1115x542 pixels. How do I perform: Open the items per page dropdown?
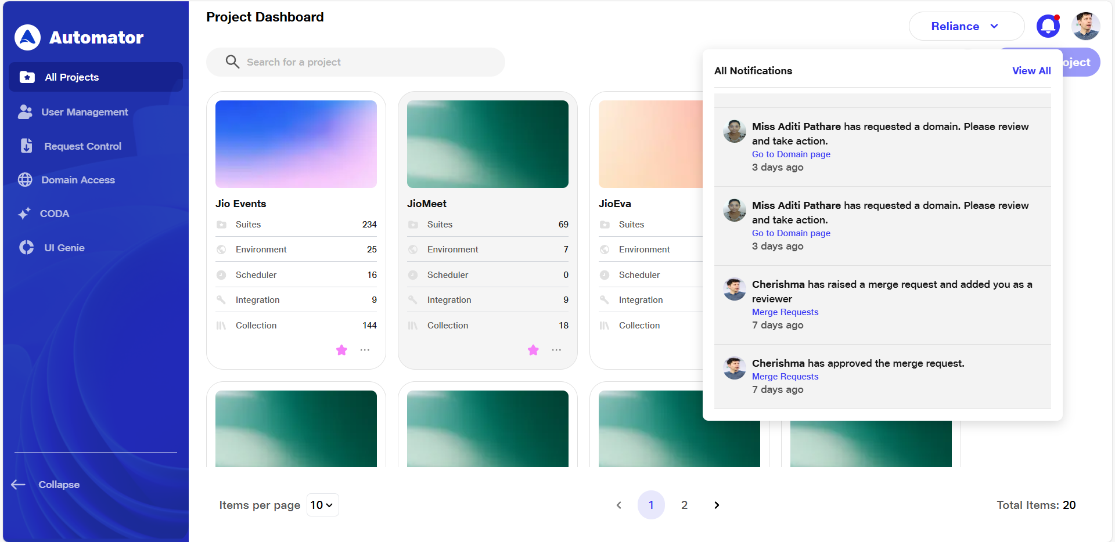pos(322,505)
